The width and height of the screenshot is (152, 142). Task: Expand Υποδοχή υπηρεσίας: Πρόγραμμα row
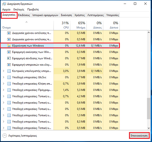pyautogui.click(x=4, y=90)
